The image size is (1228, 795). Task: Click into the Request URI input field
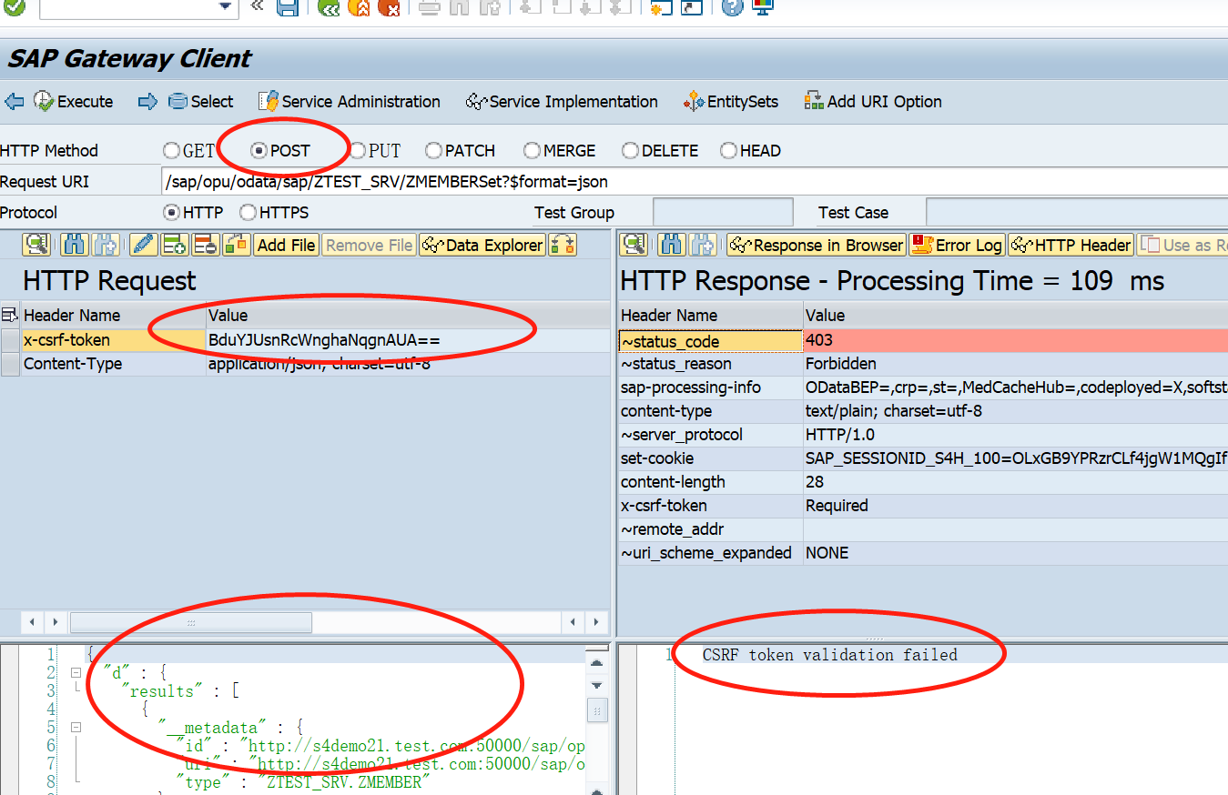(x=692, y=182)
